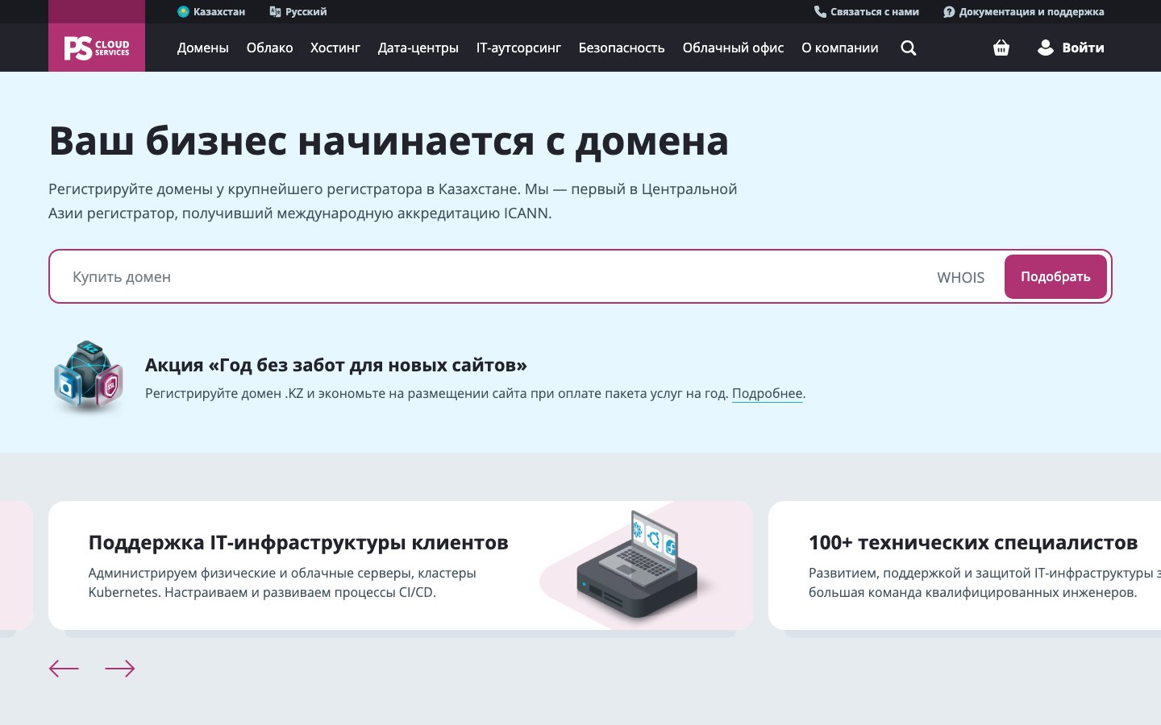Open the Хостинг menu
The height and width of the screenshot is (725, 1161).
335,48
